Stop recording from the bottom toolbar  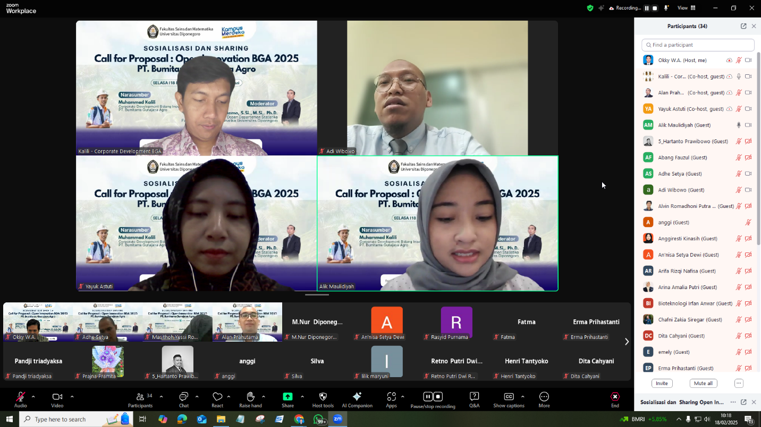pyautogui.click(x=438, y=396)
